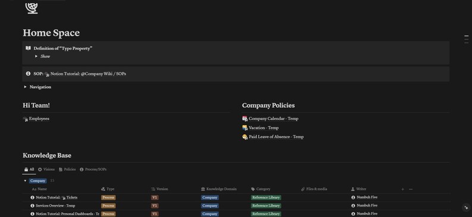Image resolution: width=472 pixels, height=217 pixels.
Task: Open Vacation - Temp page
Action: [263, 127]
